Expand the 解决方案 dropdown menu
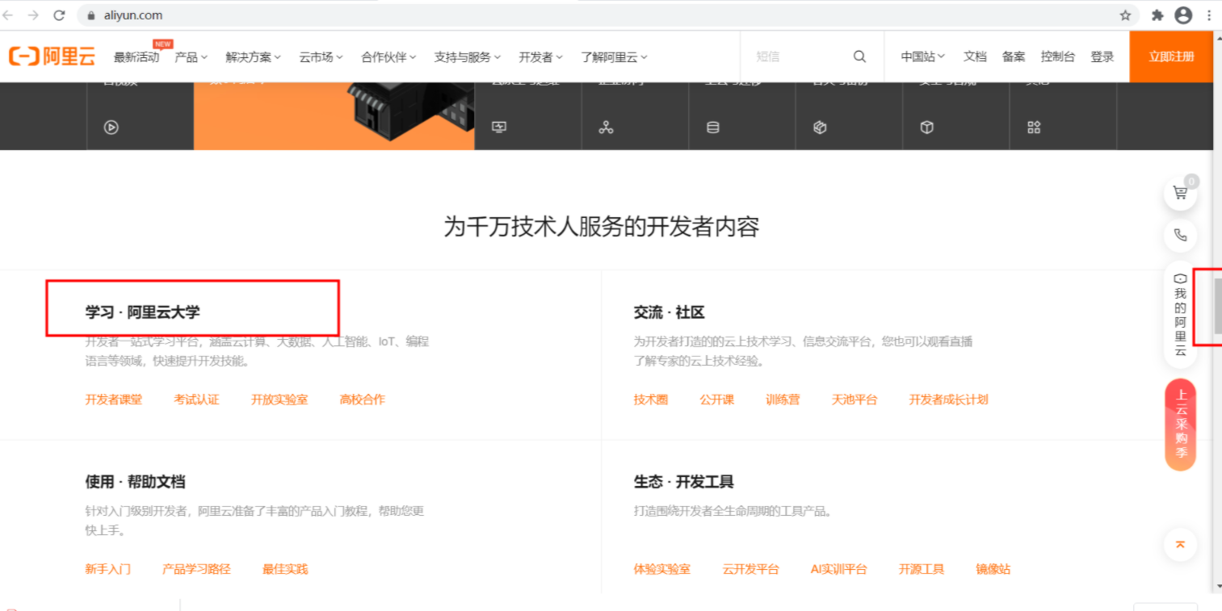Image resolution: width=1222 pixels, height=611 pixels. click(x=254, y=56)
